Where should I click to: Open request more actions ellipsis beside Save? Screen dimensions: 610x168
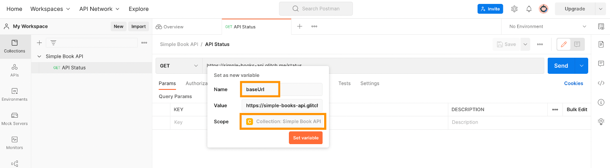tap(540, 44)
